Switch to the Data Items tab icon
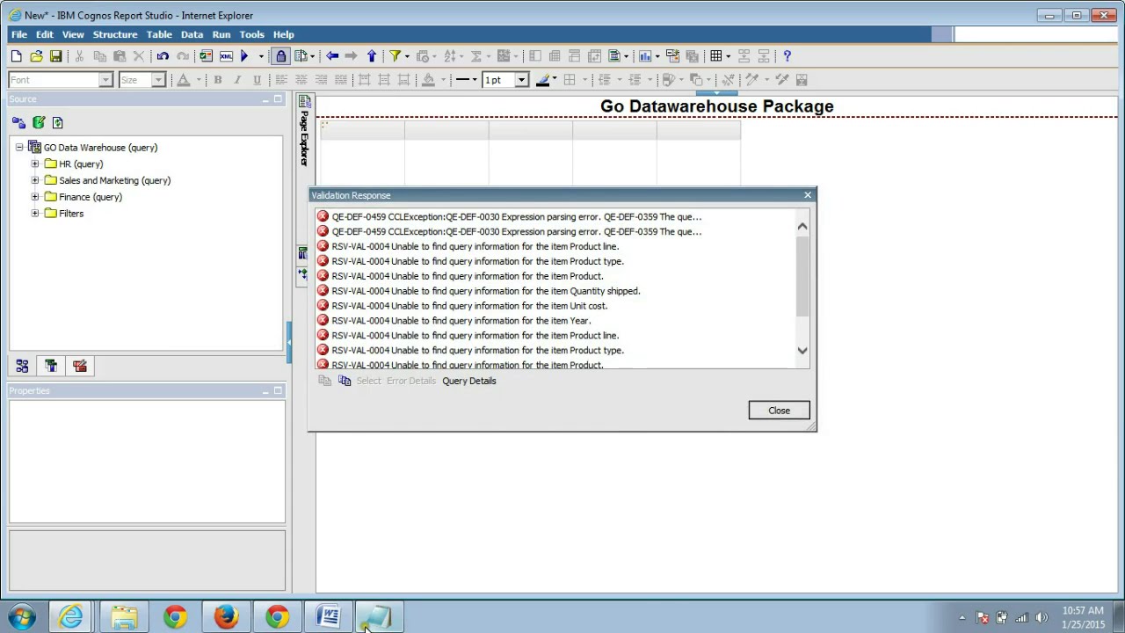 coord(51,367)
